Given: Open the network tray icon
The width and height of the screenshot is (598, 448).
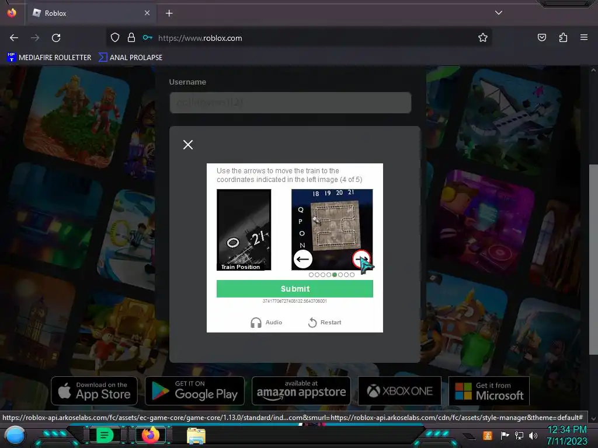Looking at the screenshot, I should click(x=519, y=435).
